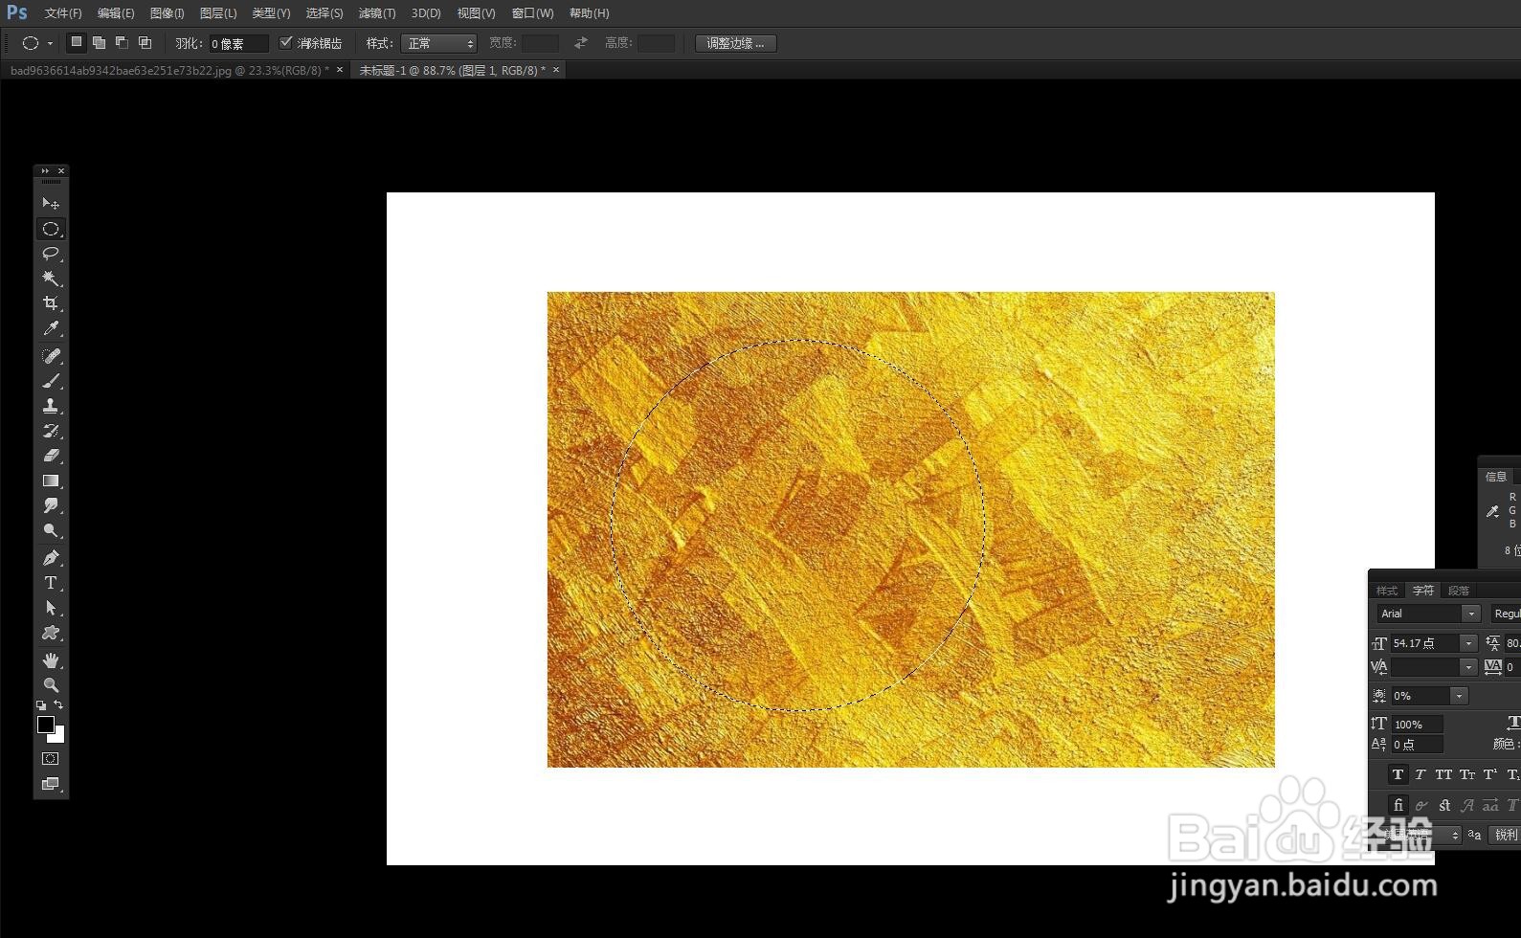Change the screen mode

[51, 784]
